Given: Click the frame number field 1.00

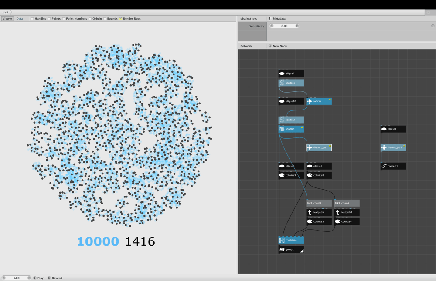Looking at the screenshot, I should pos(17,278).
